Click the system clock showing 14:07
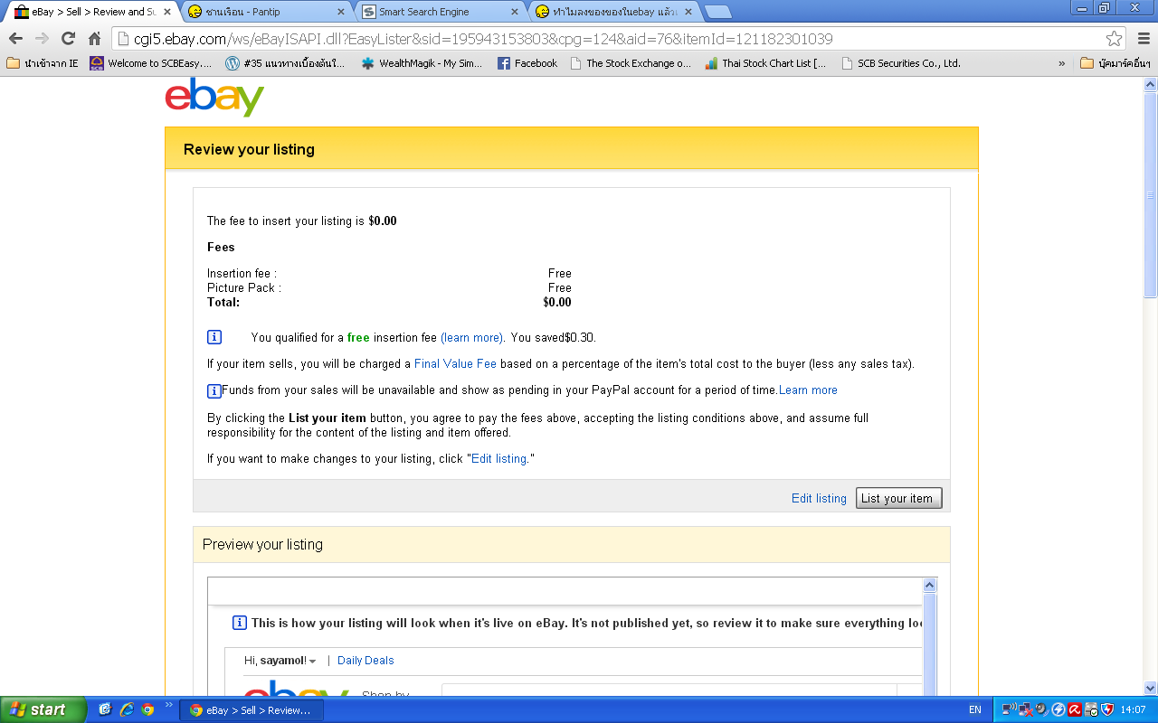Screen dimensions: 1158x723 pyautogui.click(x=1133, y=710)
